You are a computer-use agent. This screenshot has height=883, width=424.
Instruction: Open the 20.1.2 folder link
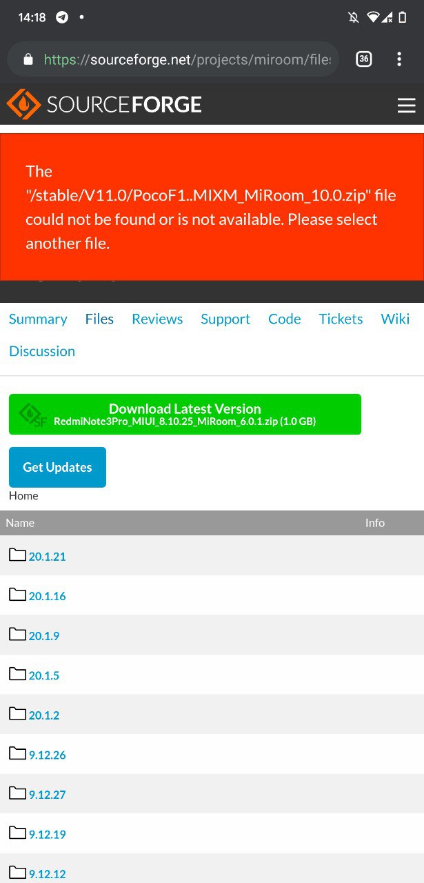coord(44,715)
